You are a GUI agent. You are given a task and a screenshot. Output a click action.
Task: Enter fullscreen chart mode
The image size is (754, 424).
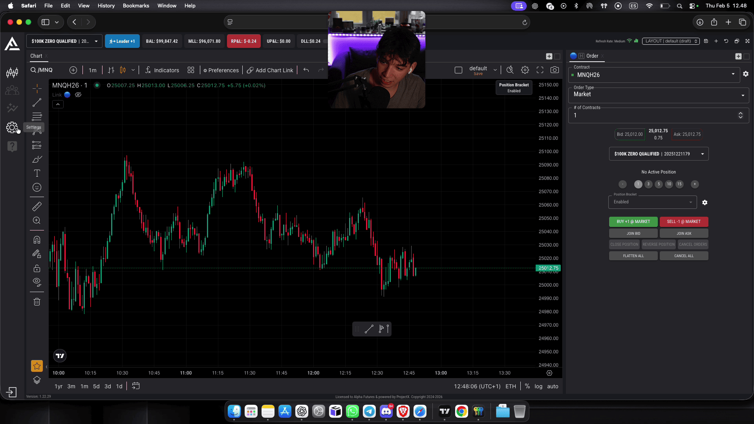coord(540,70)
